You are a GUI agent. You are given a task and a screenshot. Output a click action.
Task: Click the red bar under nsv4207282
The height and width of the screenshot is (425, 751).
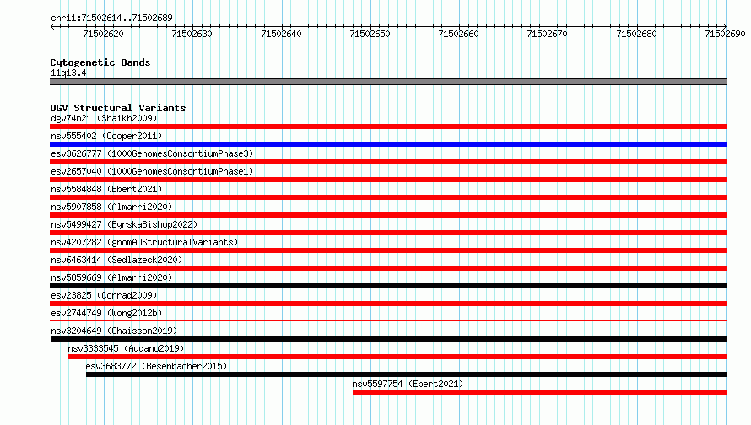pyautogui.click(x=388, y=250)
